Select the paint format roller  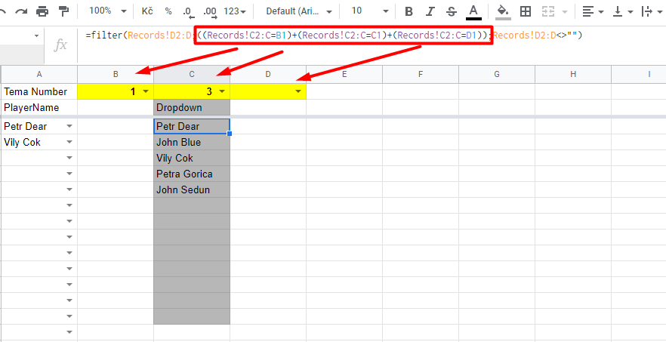tap(63, 11)
